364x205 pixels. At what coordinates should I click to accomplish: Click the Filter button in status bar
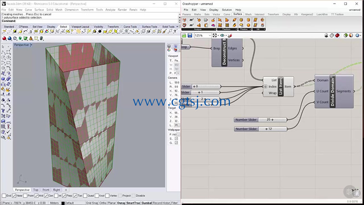[174, 203]
